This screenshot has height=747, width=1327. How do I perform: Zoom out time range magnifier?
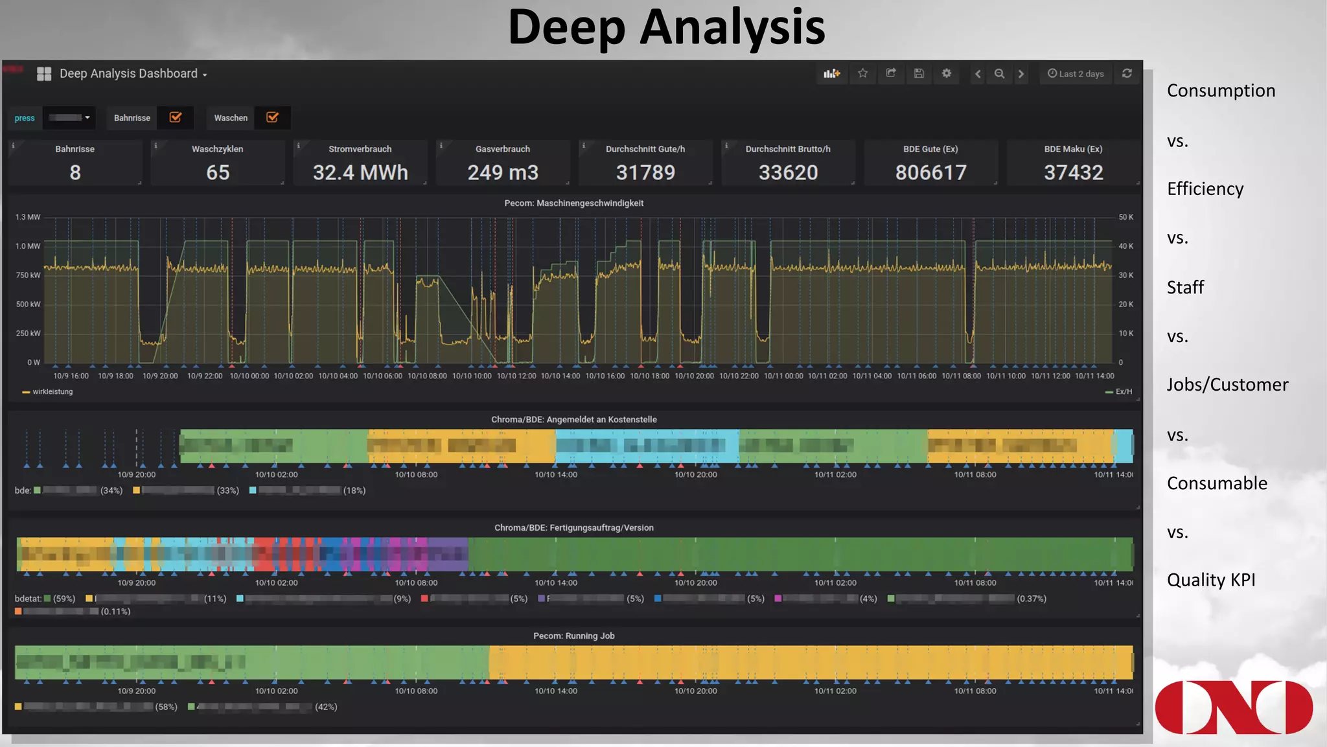(999, 74)
